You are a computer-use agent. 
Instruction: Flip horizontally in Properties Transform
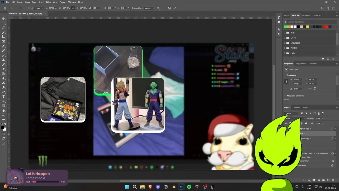coord(310,89)
